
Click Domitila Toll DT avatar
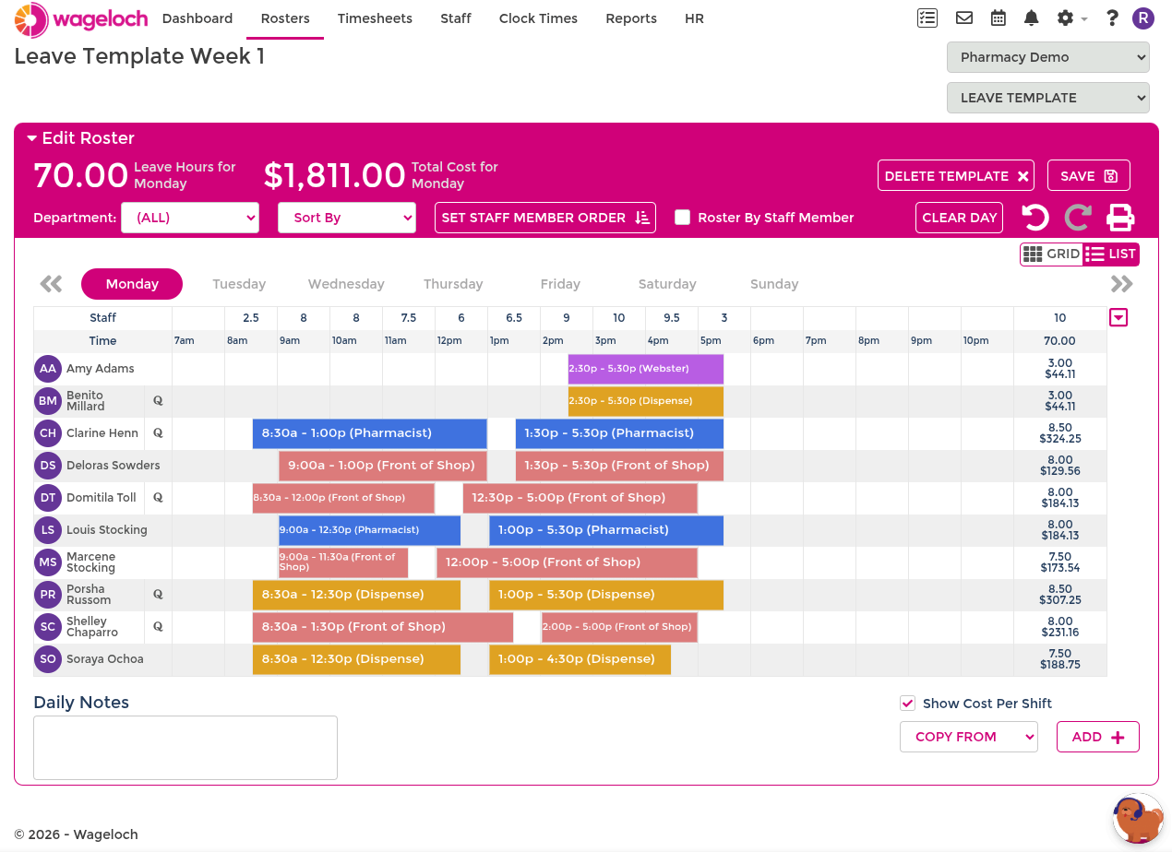[x=48, y=498]
